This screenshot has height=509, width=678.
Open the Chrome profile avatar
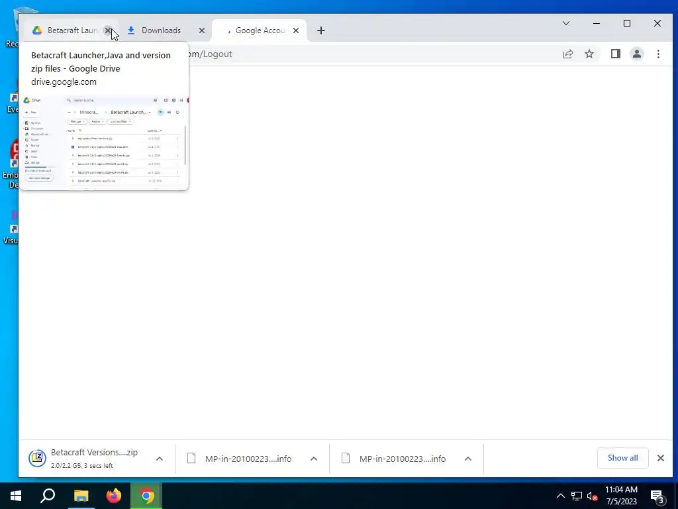(637, 54)
